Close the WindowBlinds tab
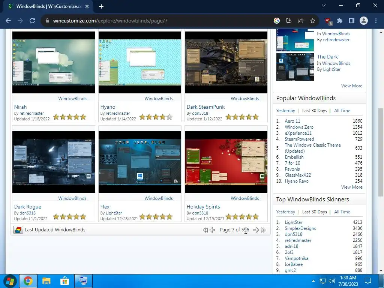The height and width of the screenshot is (288, 384). (x=87, y=6)
